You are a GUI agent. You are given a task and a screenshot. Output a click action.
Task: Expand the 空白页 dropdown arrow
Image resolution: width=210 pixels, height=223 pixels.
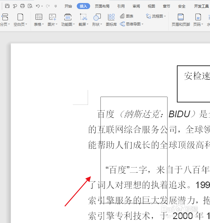coord(26,24)
